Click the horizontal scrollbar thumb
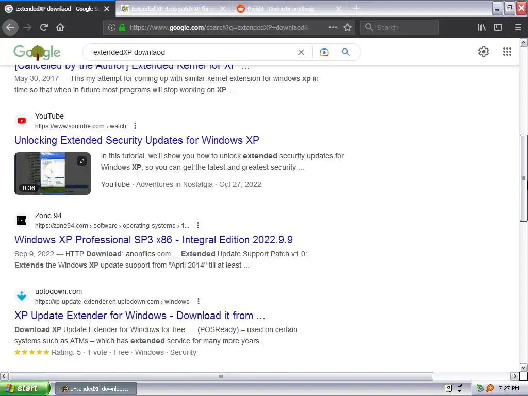 [x=221, y=376]
